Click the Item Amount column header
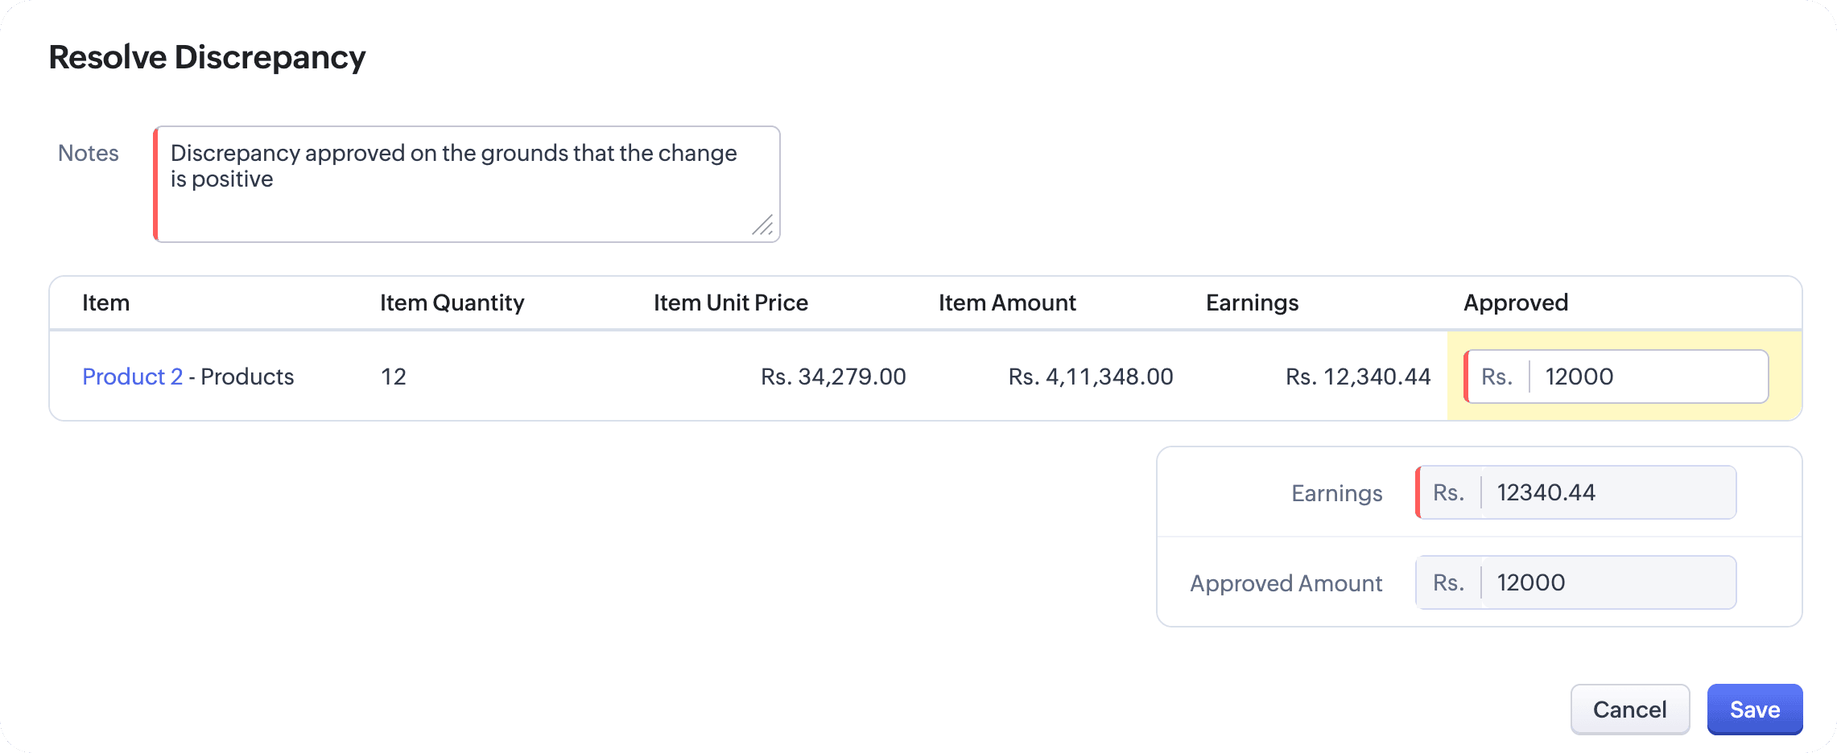Screen dimensions: 1837x753 pyautogui.click(x=1007, y=302)
